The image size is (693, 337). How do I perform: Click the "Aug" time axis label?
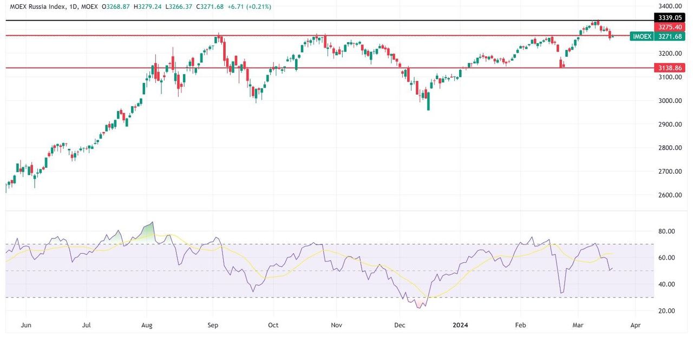pos(147,326)
